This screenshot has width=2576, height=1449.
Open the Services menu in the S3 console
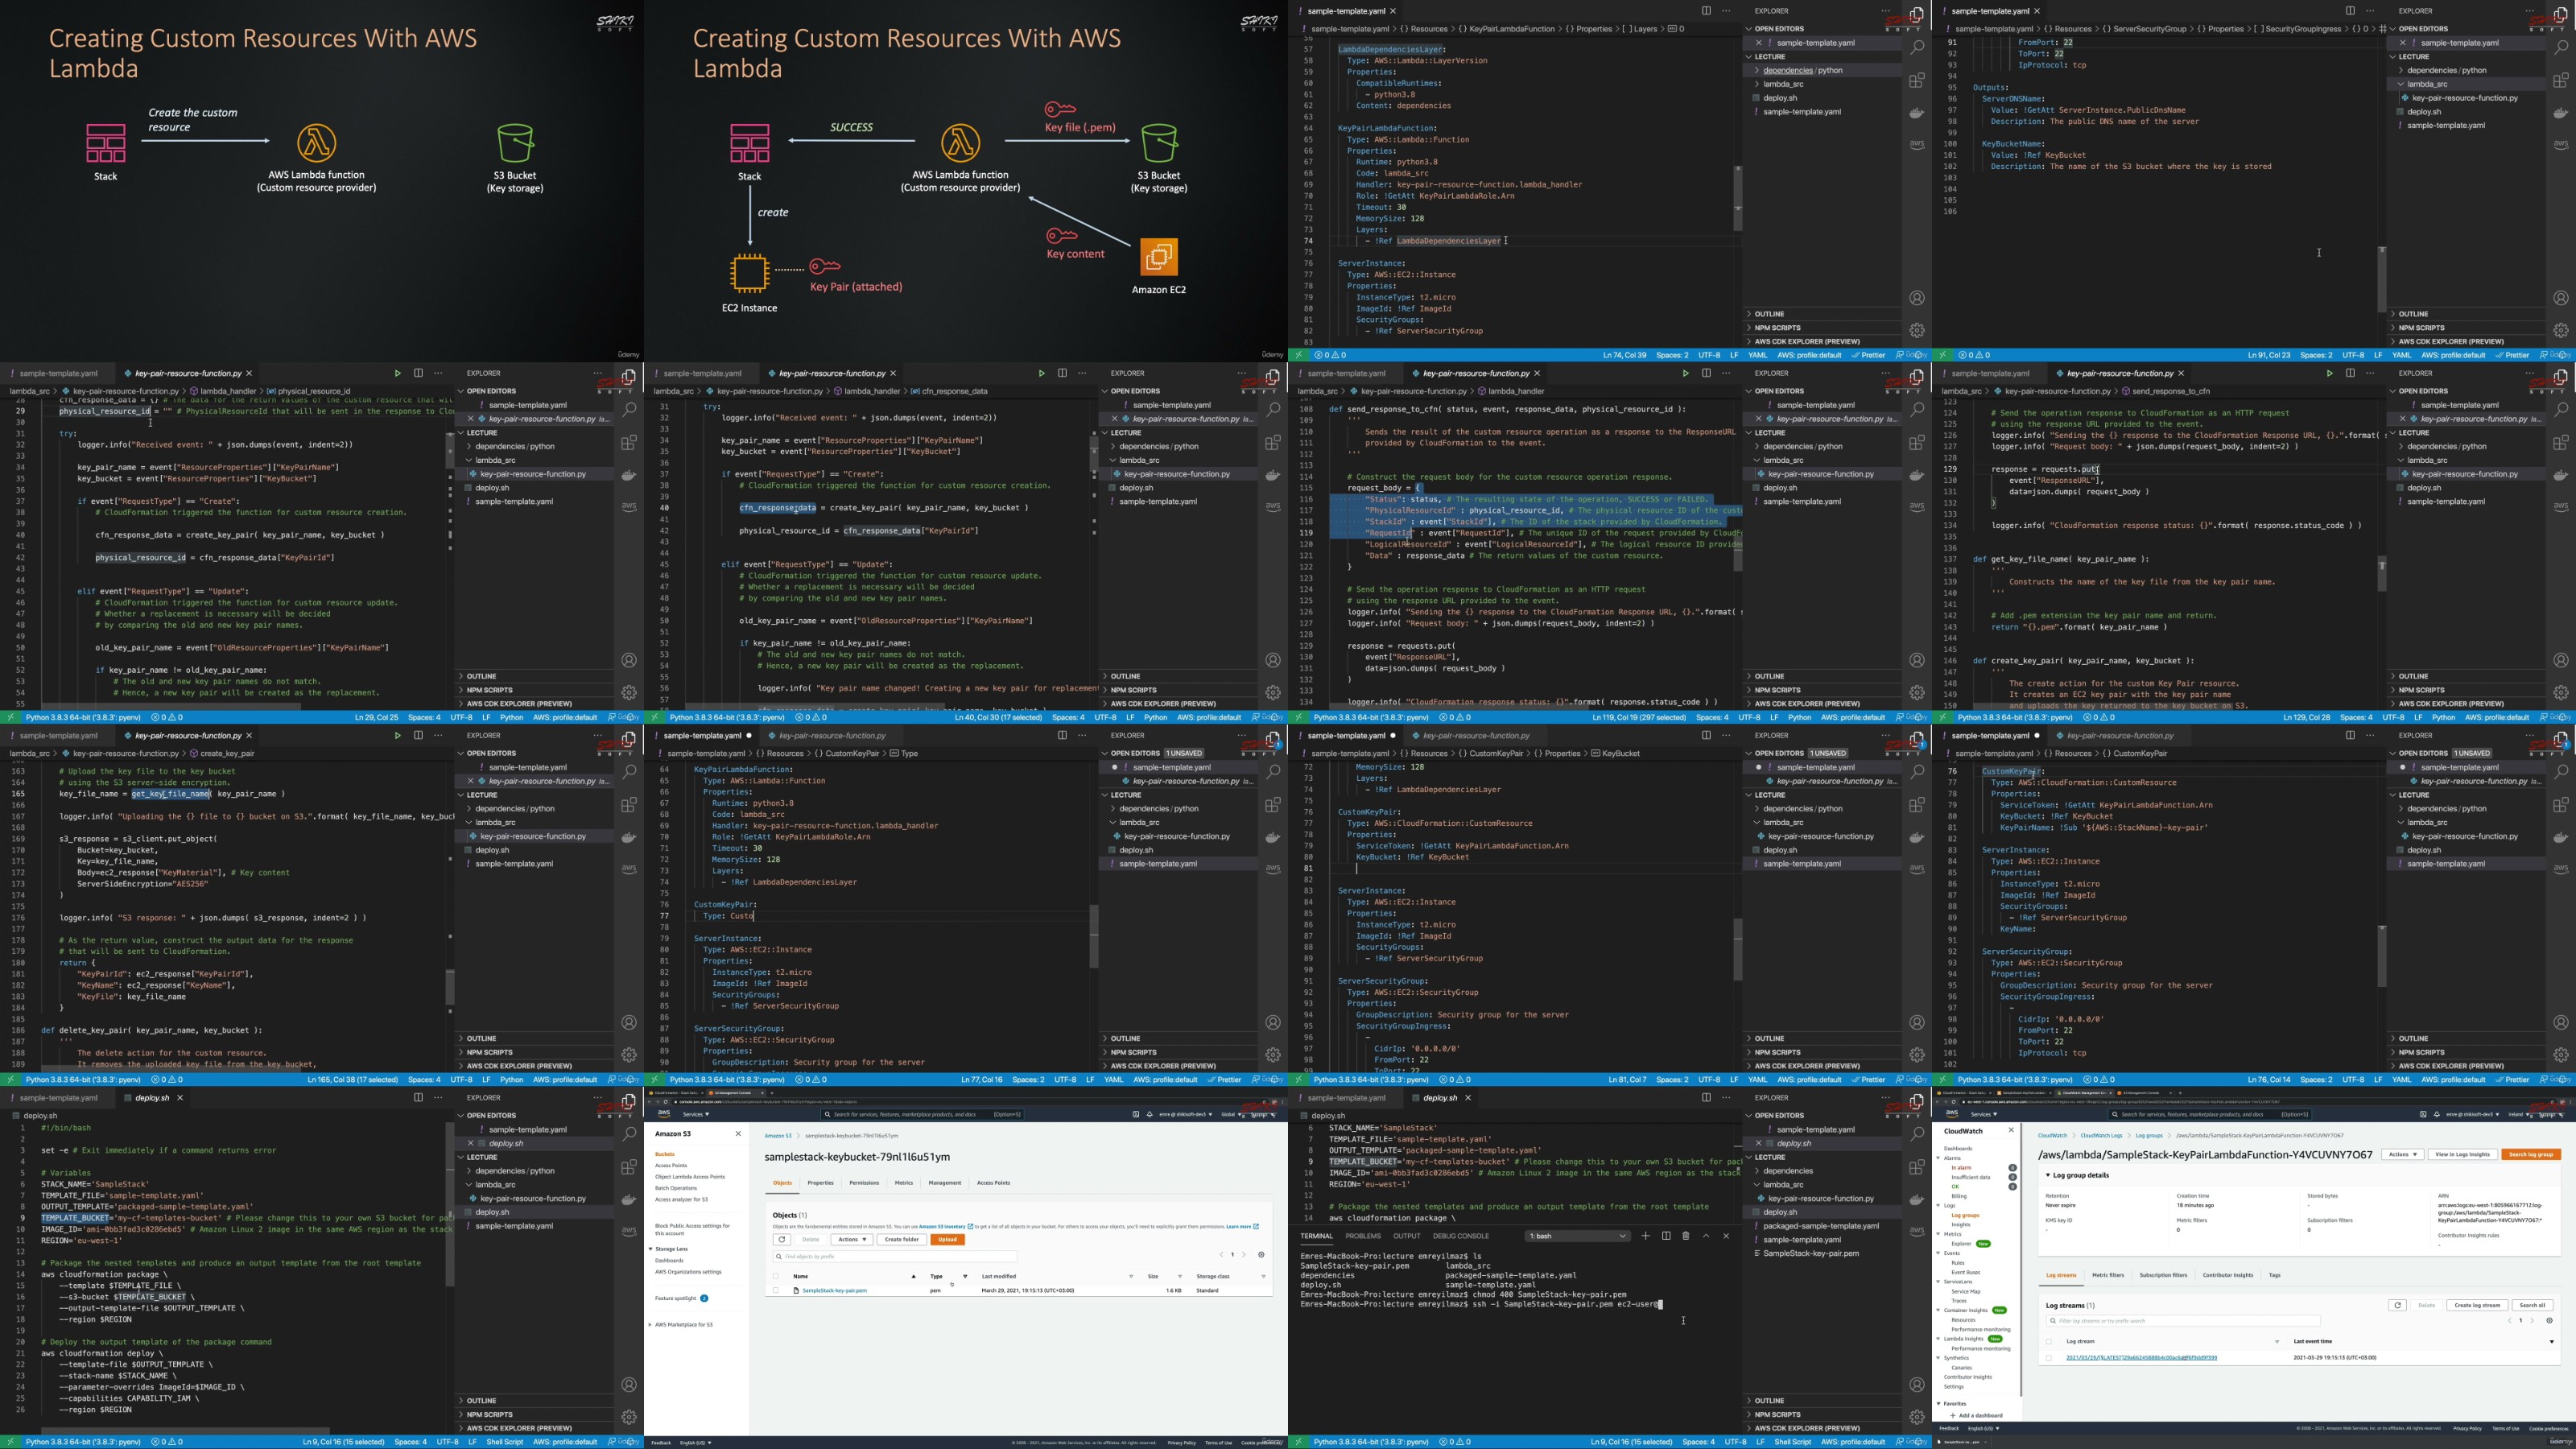tap(696, 1114)
